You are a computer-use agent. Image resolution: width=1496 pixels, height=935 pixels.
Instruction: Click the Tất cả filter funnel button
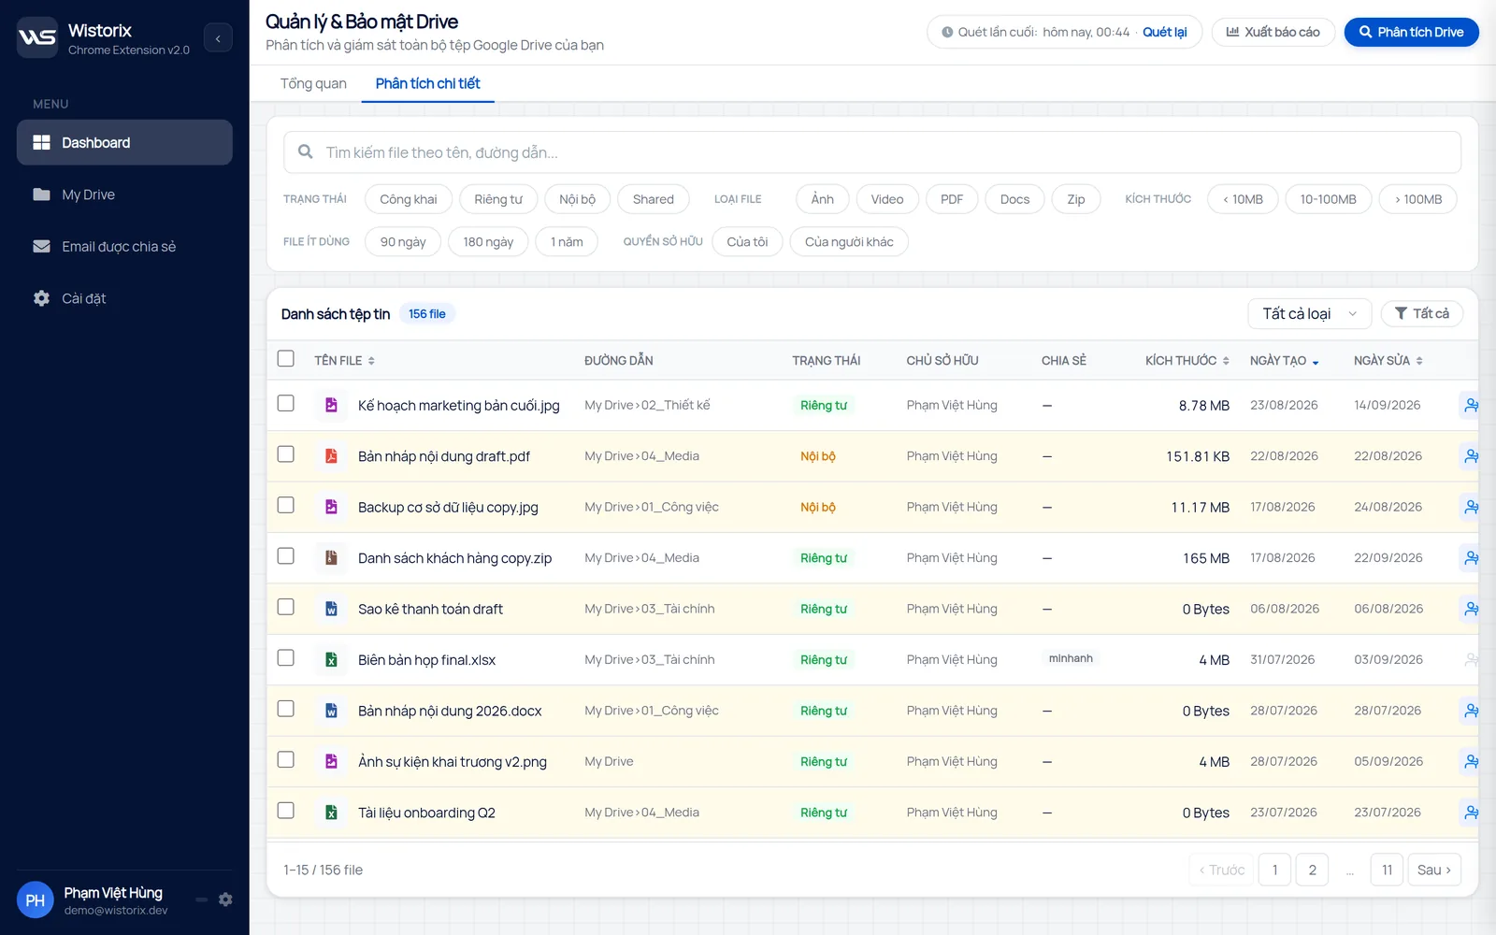(x=1422, y=313)
